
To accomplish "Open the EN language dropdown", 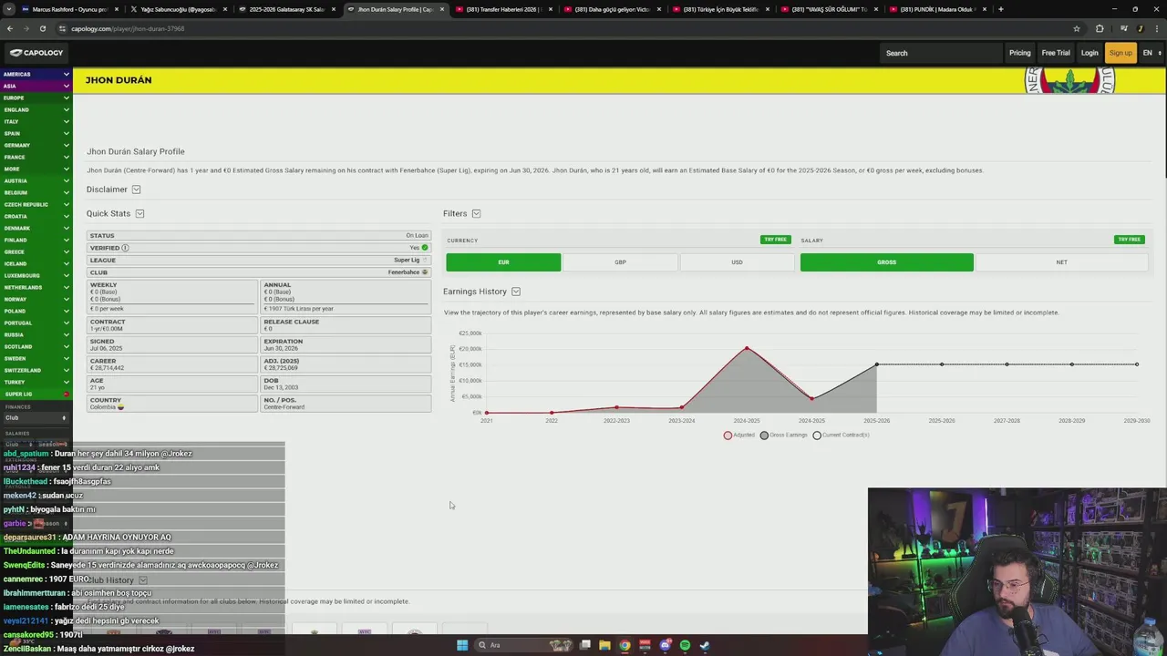I will point(1152,53).
